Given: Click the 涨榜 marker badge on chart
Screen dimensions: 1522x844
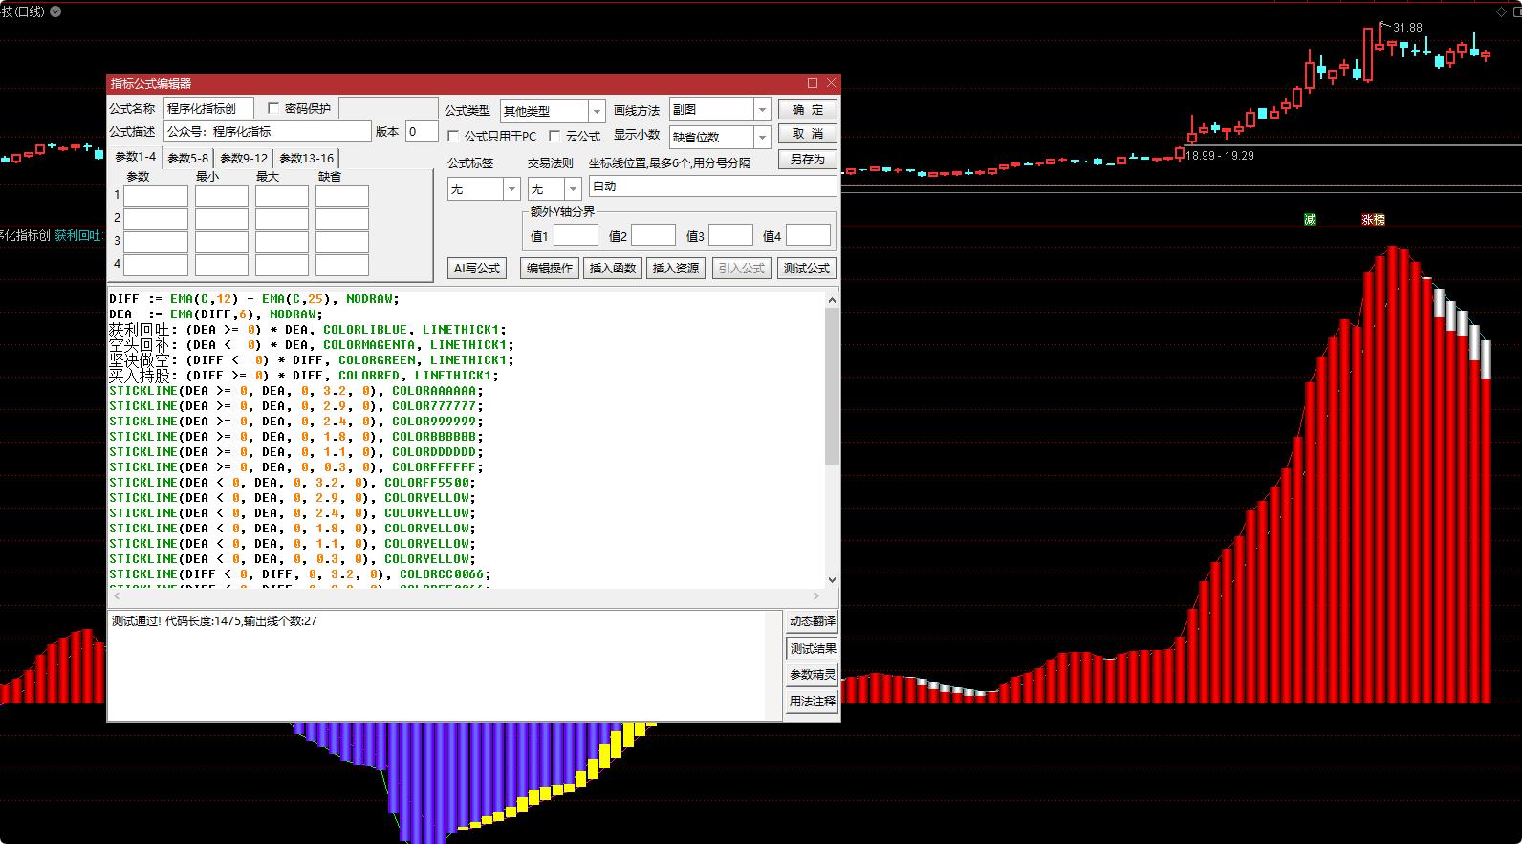Looking at the screenshot, I should coord(1373,220).
